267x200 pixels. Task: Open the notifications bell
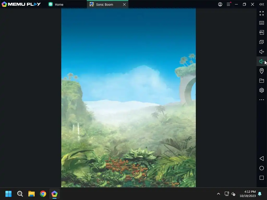click(260, 194)
